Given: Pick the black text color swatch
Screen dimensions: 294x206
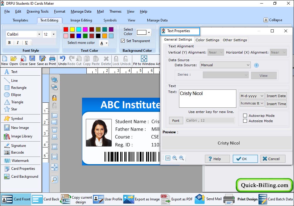Looking at the screenshot, I should tap(98, 36).
